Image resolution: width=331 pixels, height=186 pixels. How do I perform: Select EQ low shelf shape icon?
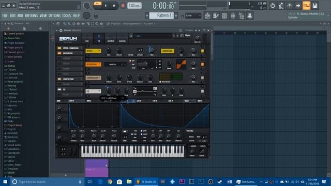tap(134, 88)
